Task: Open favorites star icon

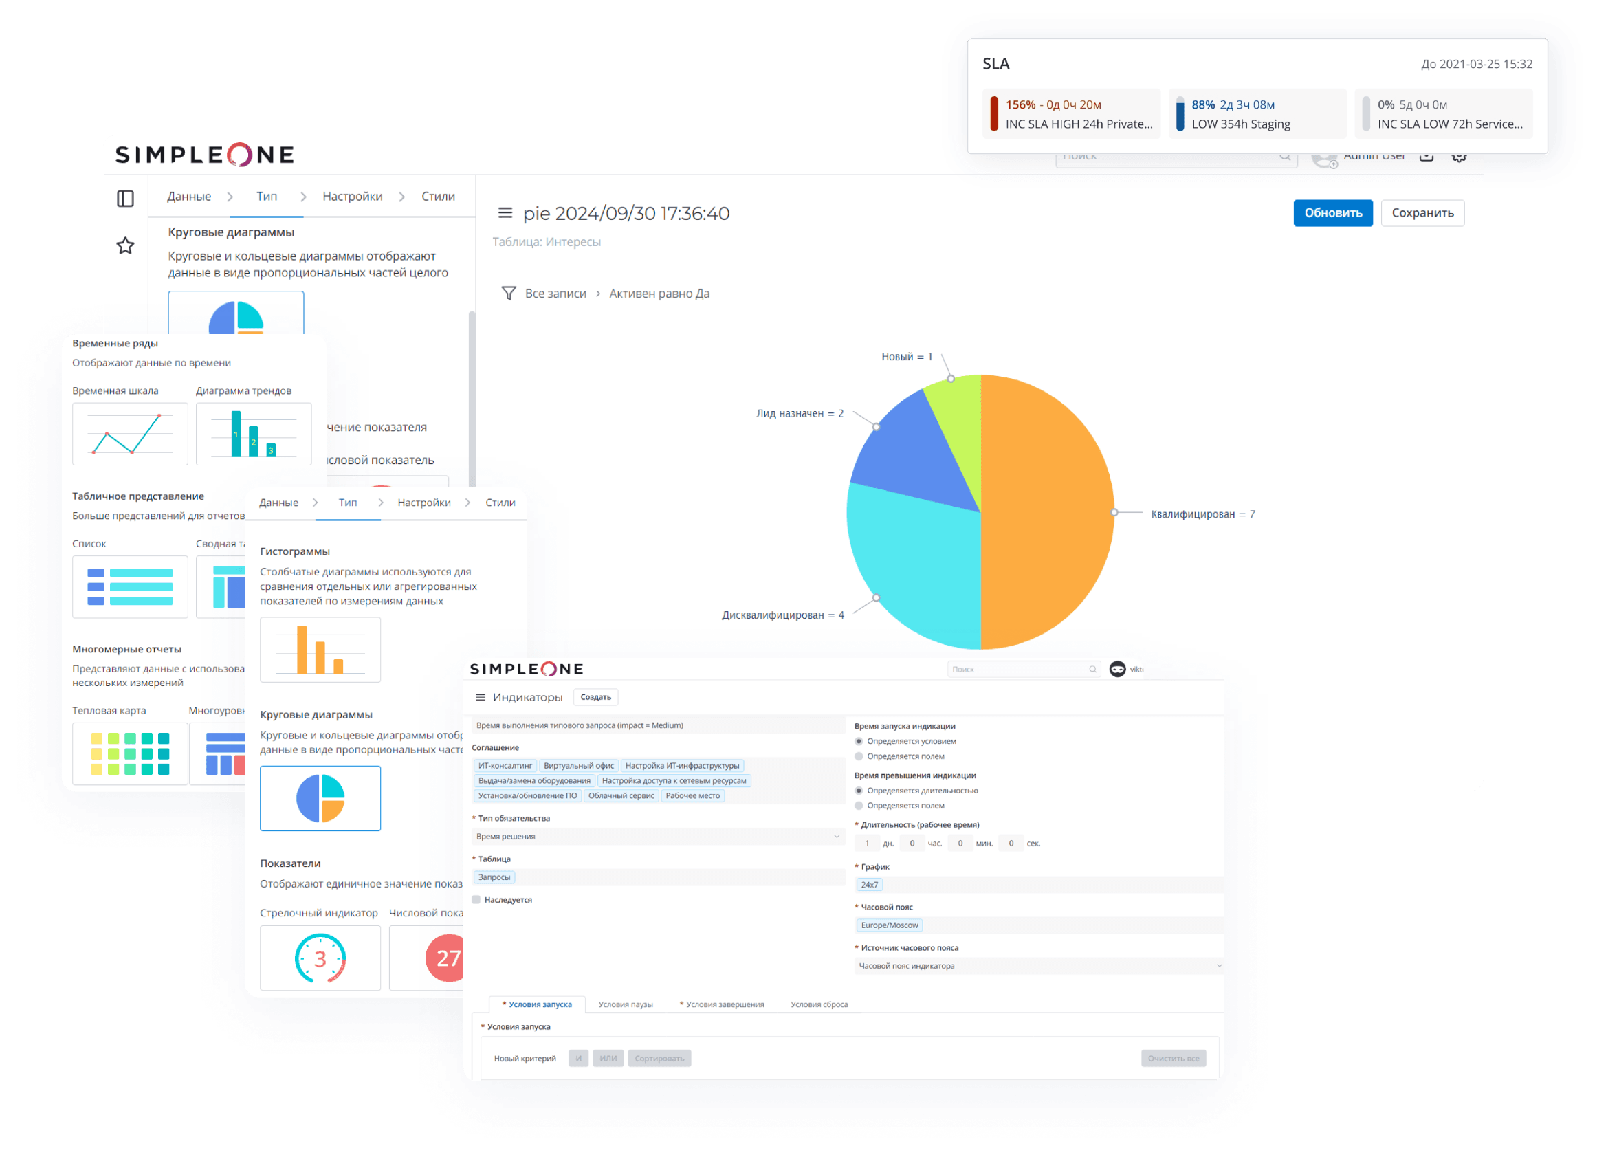Action: 125,245
